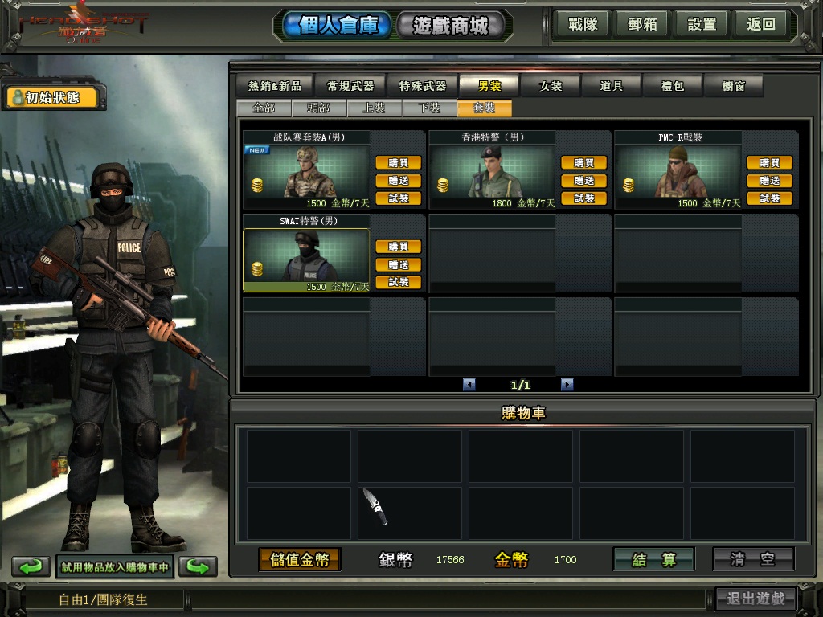This screenshot has width=823, height=617.
Task: Buy the PMC-R戰裝 with 購買
Action: pyautogui.click(x=769, y=162)
